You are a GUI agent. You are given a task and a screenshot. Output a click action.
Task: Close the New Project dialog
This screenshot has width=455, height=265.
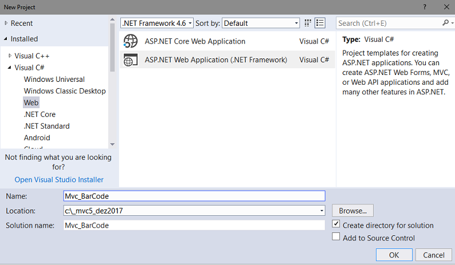(446, 7)
